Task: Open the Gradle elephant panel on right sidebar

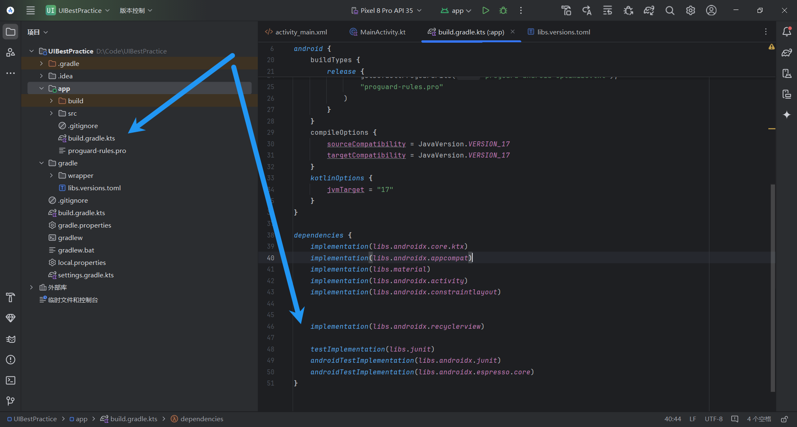Action: pos(787,53)
